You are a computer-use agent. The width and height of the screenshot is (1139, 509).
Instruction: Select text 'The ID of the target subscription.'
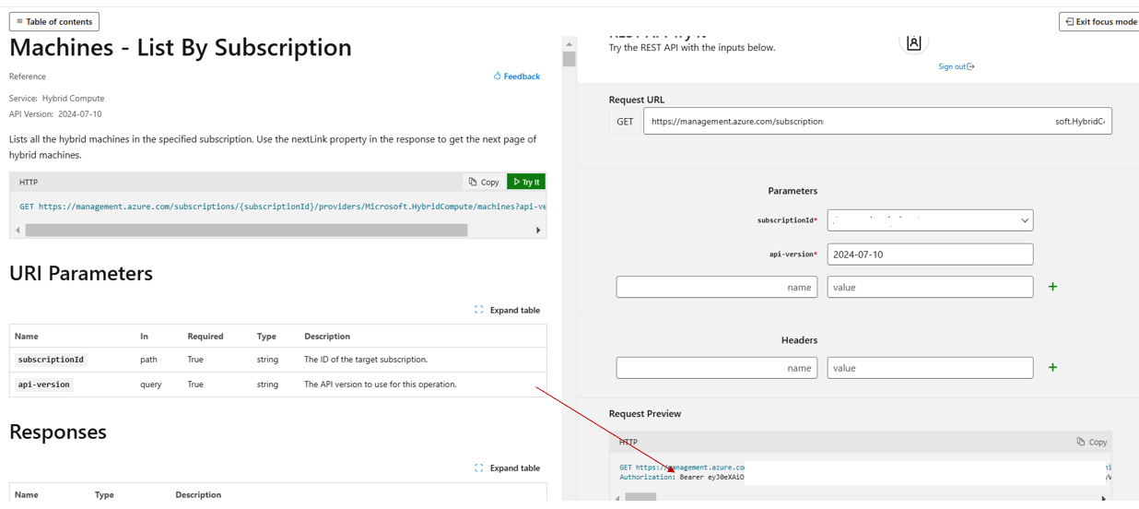click(x=366, y=360)
